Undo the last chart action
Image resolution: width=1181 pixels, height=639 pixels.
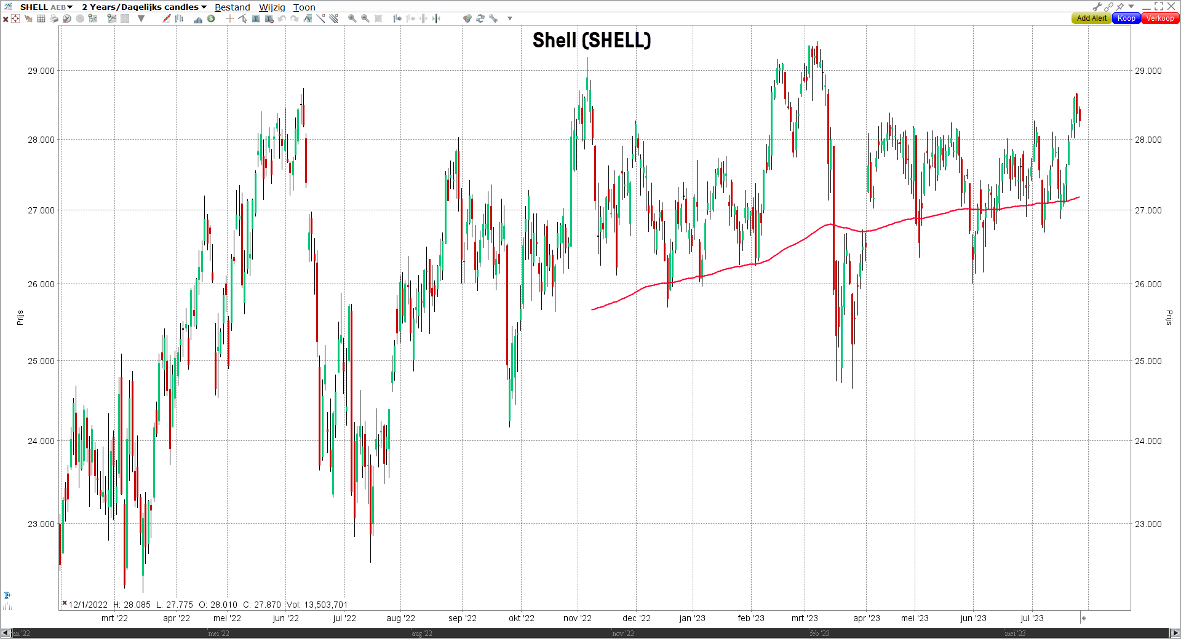click(x=282, y=18)
